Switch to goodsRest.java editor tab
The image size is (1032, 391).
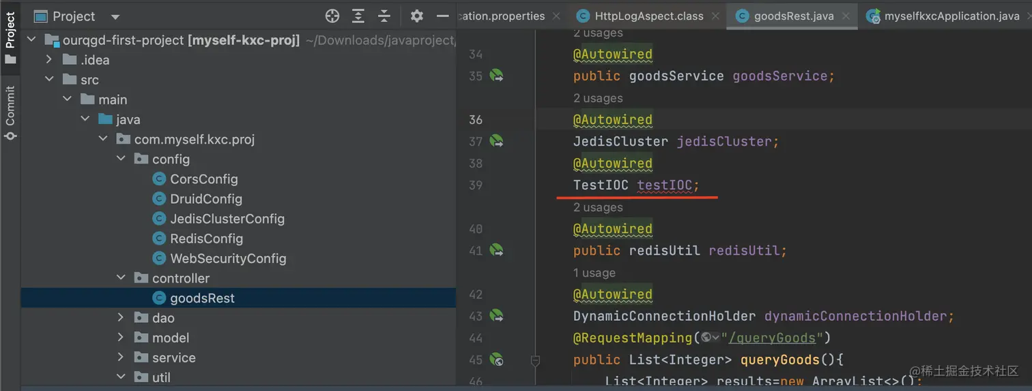point(794,16)
